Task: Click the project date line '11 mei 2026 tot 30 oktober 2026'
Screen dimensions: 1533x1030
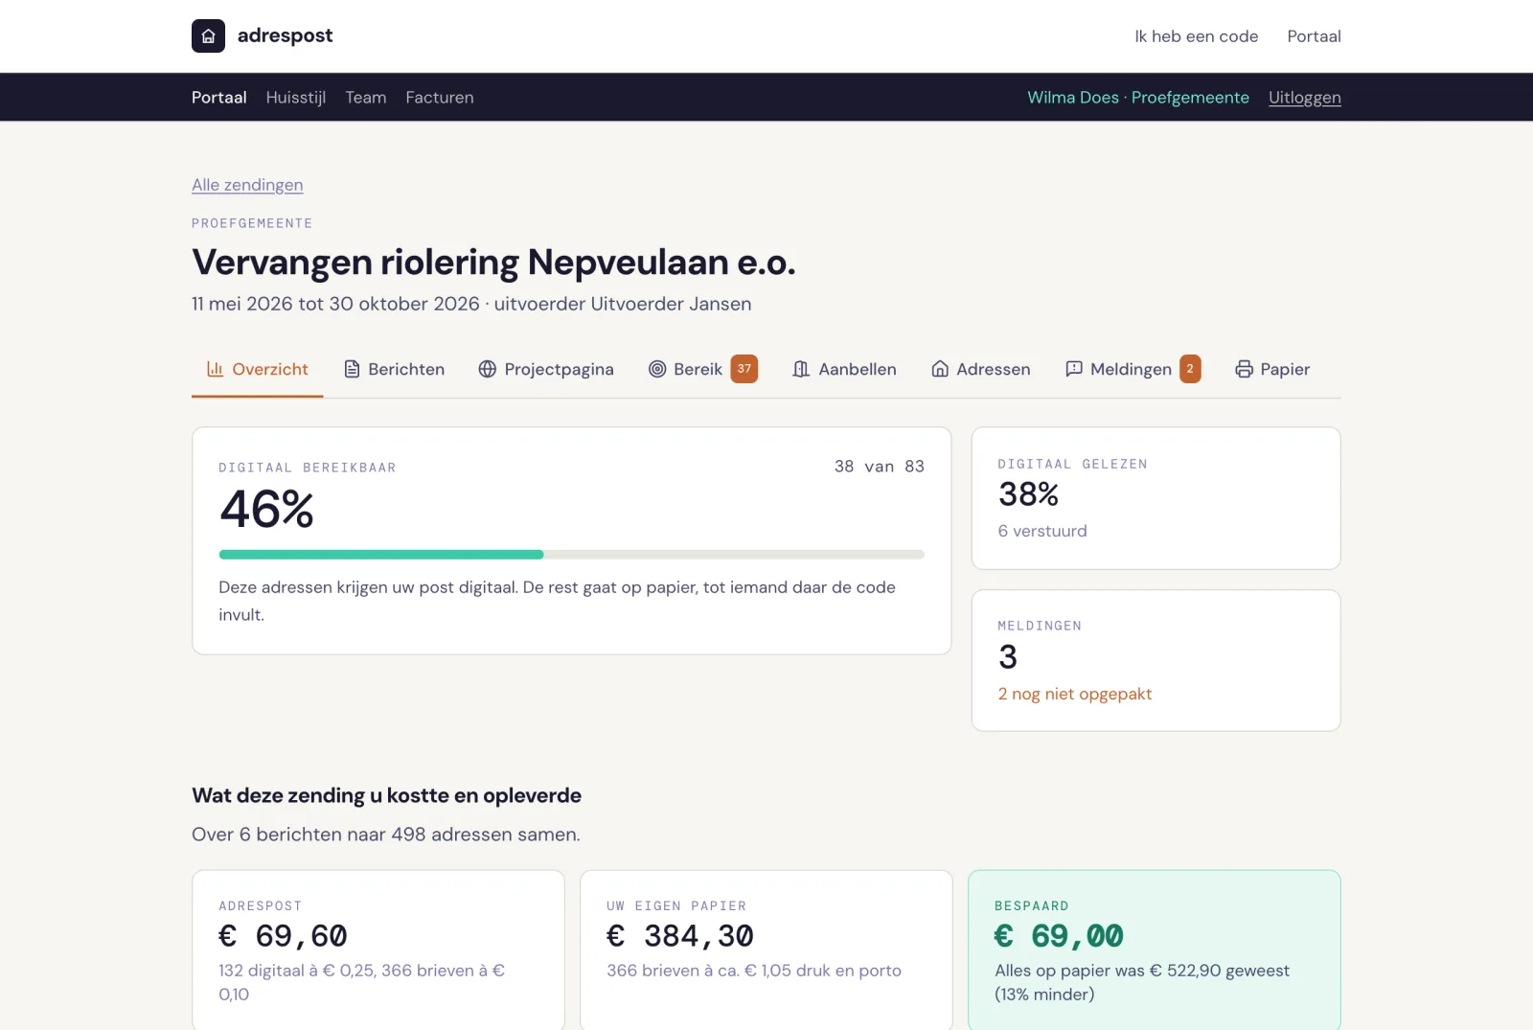Action: pyautogui.click(x=335, y=304)
